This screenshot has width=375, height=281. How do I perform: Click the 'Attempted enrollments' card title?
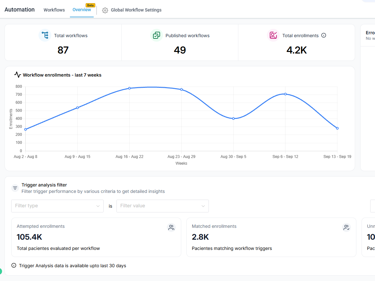[x=41, y=226]
